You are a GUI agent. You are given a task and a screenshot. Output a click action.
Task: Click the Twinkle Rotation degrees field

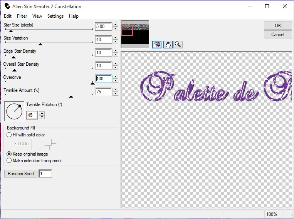click(32, 115)
